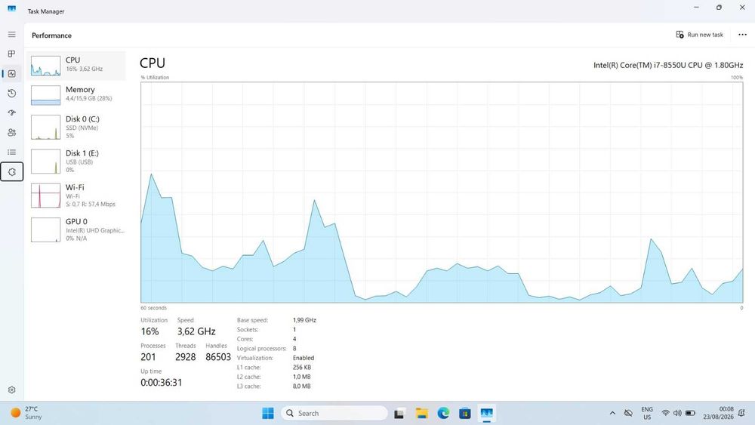Click the 2928 threads value

coord(186,356)
